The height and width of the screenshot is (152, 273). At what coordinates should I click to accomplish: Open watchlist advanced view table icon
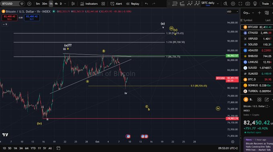(x=267, y=13)
